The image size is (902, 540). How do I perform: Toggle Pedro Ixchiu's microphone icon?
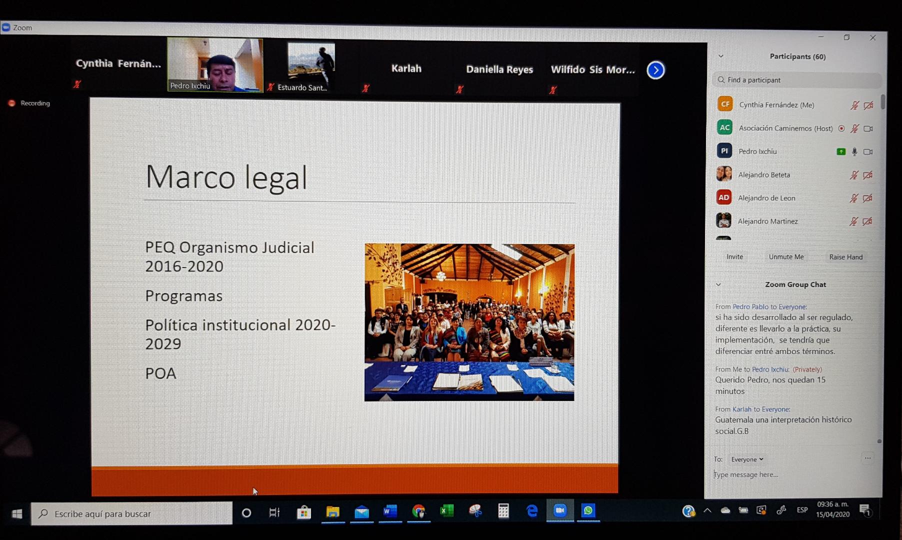tap(854, 151)
